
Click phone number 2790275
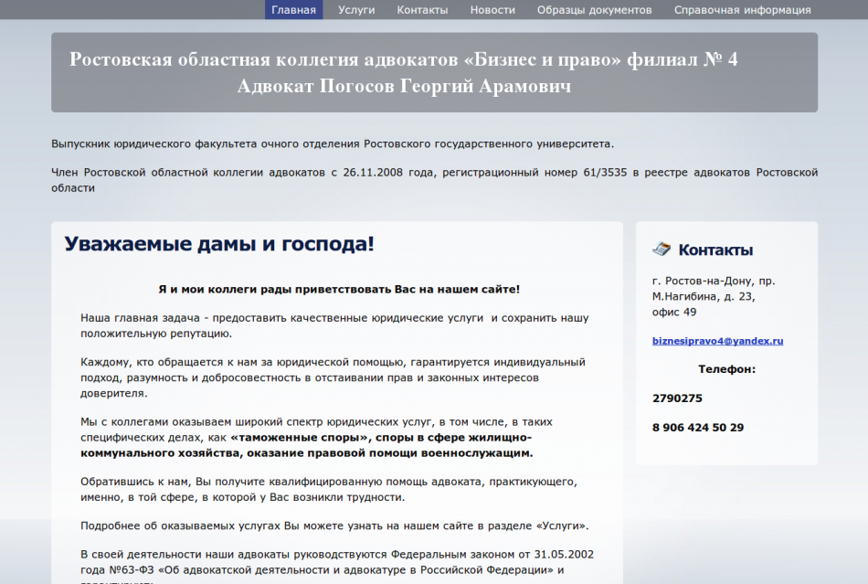[x=677, y=398]
